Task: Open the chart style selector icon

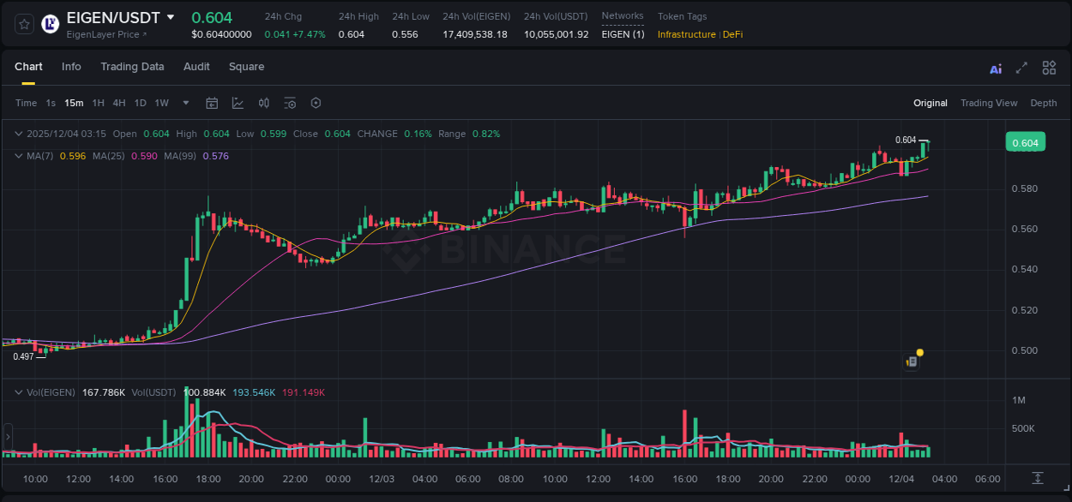Action: (238, 103)
